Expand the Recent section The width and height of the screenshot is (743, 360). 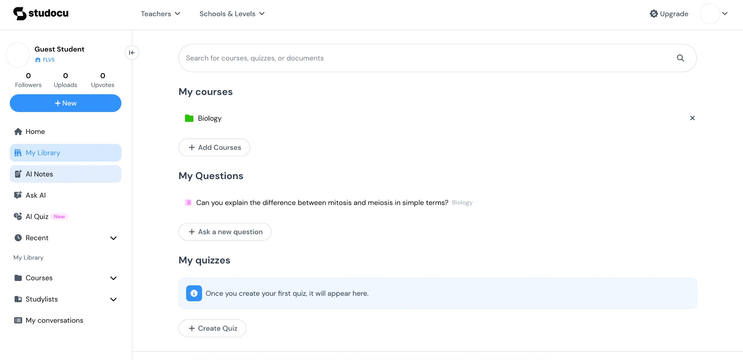(113, 238)
